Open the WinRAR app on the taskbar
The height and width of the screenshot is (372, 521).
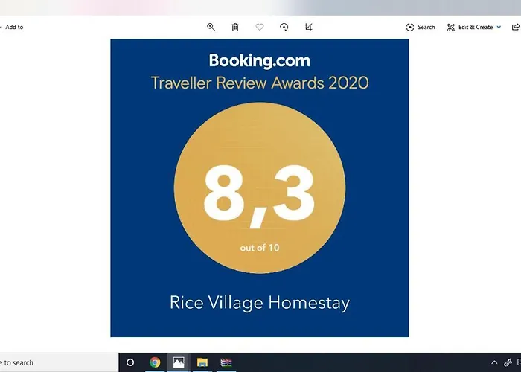[226, 362]
